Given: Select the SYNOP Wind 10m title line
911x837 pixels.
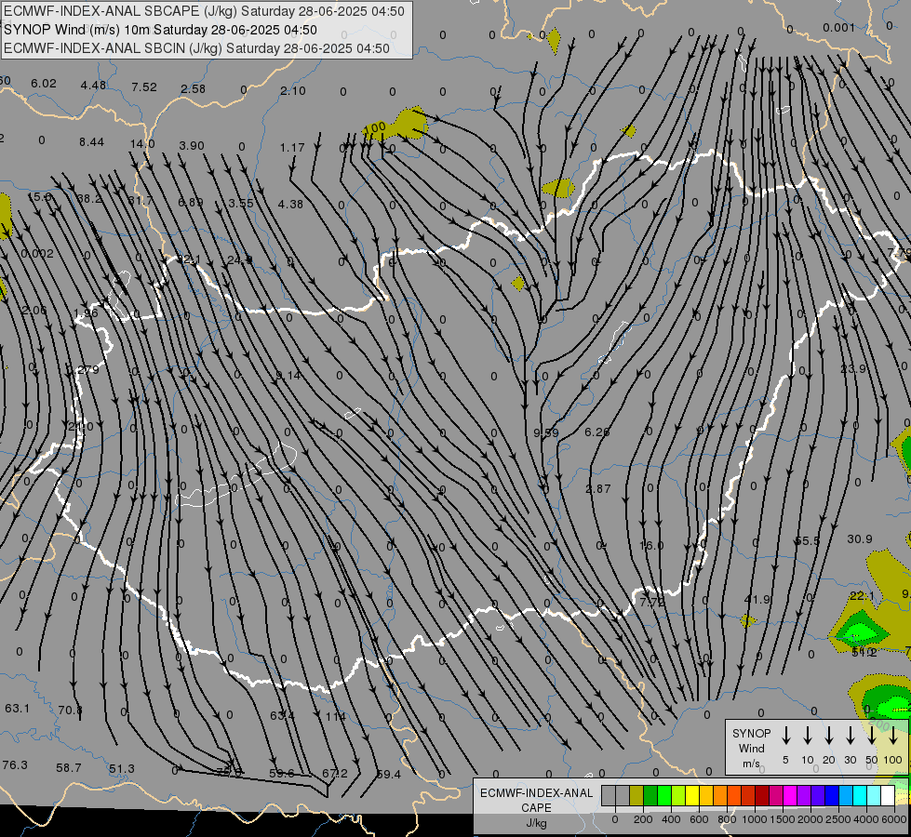Looking at the screenshot, I should coord(160,30).
